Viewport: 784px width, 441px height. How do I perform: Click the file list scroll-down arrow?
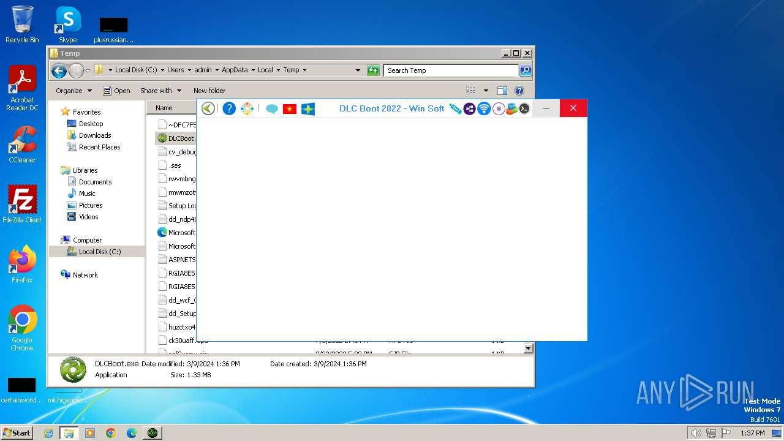pos(529,349)
